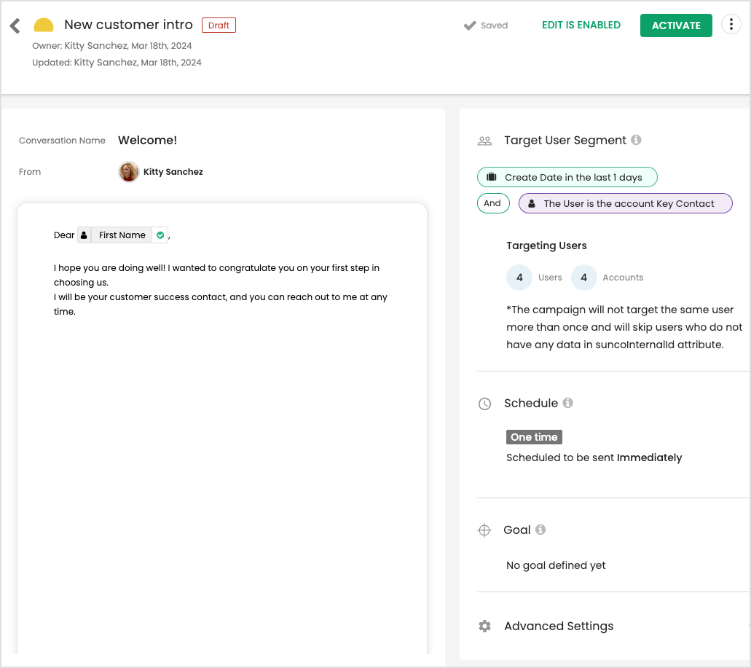Click the Conversation Name label
The height and width of the screenshot is (668, 751).
62,141
